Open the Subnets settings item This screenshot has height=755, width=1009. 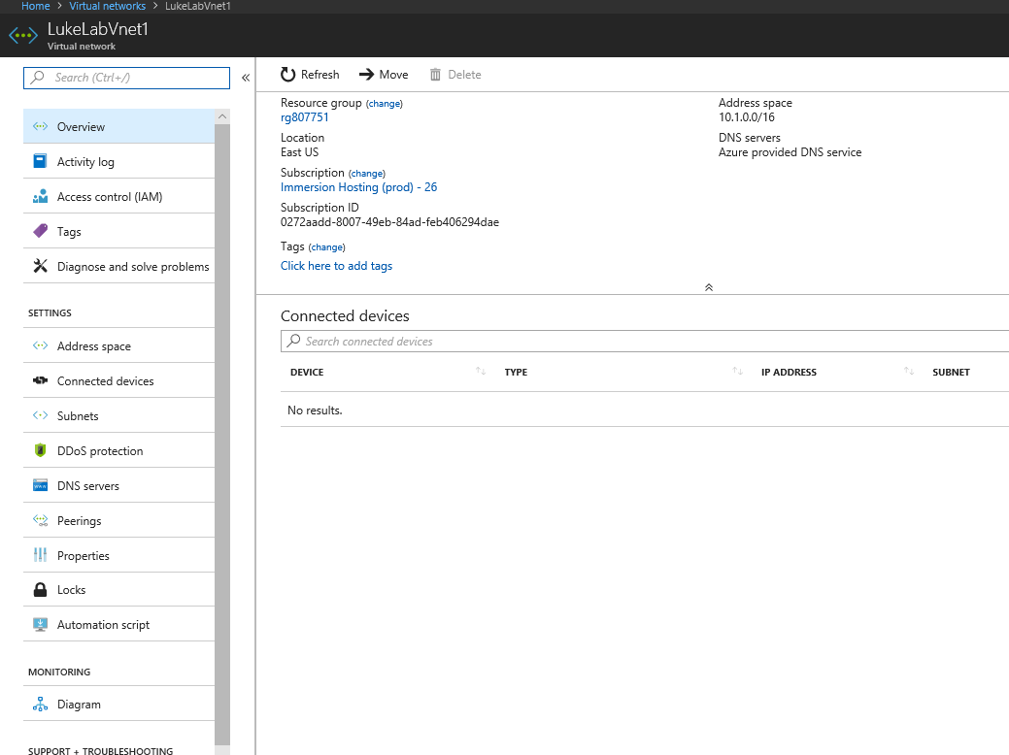coord(119,415)
